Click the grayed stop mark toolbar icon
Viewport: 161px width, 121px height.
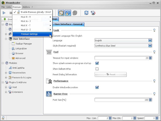(x=75, y=13)
